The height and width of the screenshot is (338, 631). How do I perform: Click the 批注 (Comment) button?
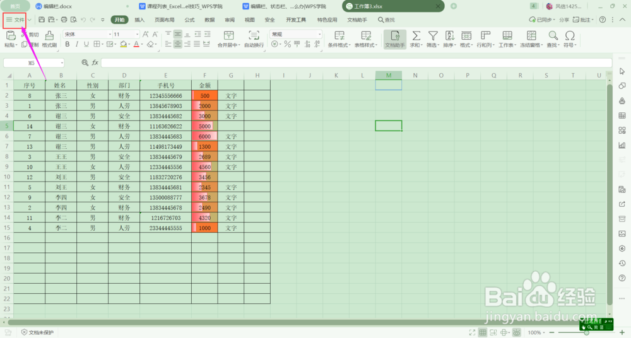(x=582, y=20)
